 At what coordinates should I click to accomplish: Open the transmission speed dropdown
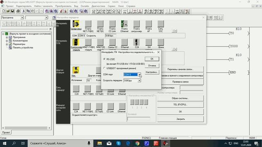pos(139,80)
